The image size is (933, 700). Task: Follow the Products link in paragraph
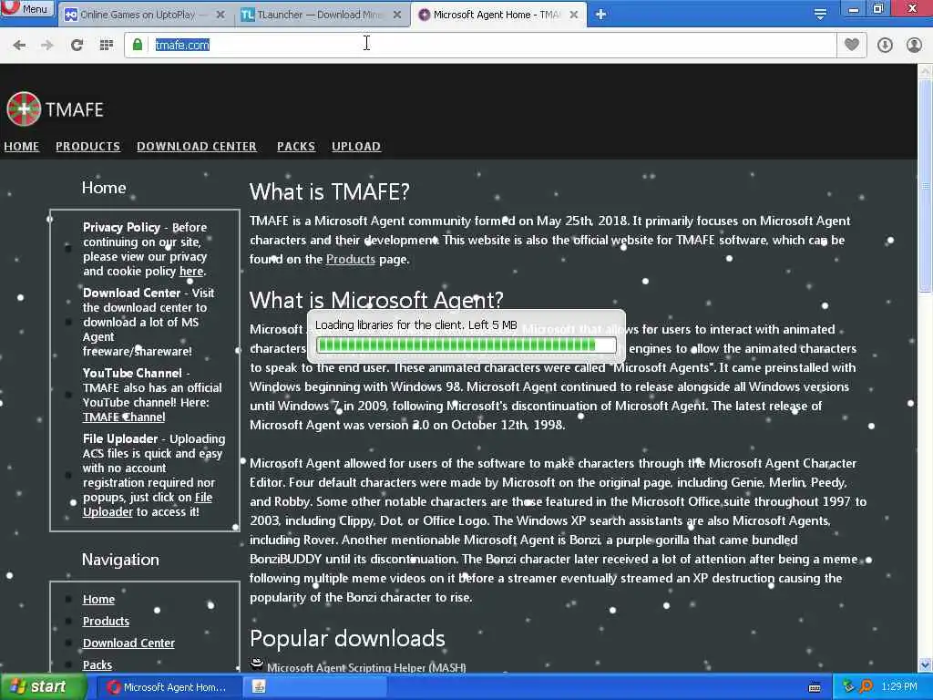tap(351, 260)
